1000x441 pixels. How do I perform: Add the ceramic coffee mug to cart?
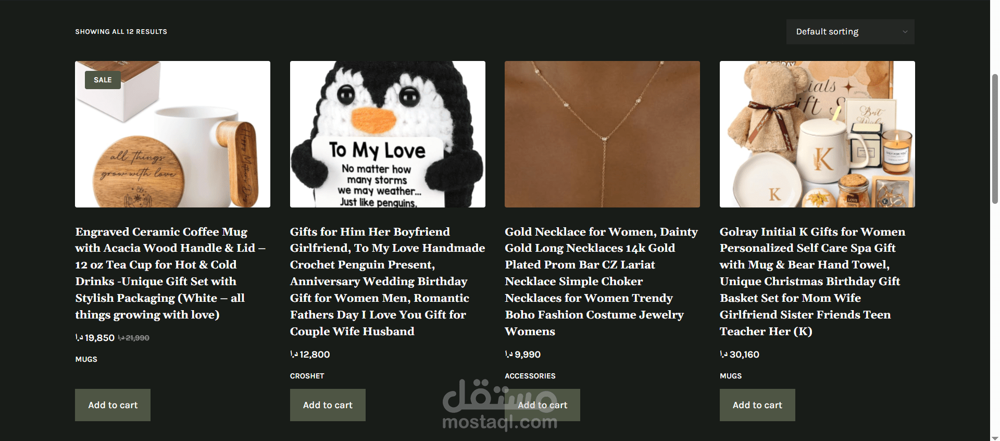113,405
